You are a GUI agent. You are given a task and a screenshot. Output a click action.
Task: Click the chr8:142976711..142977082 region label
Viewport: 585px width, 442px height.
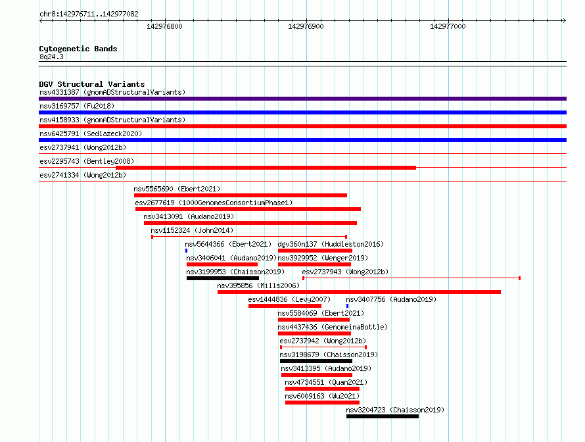[89, 14]
